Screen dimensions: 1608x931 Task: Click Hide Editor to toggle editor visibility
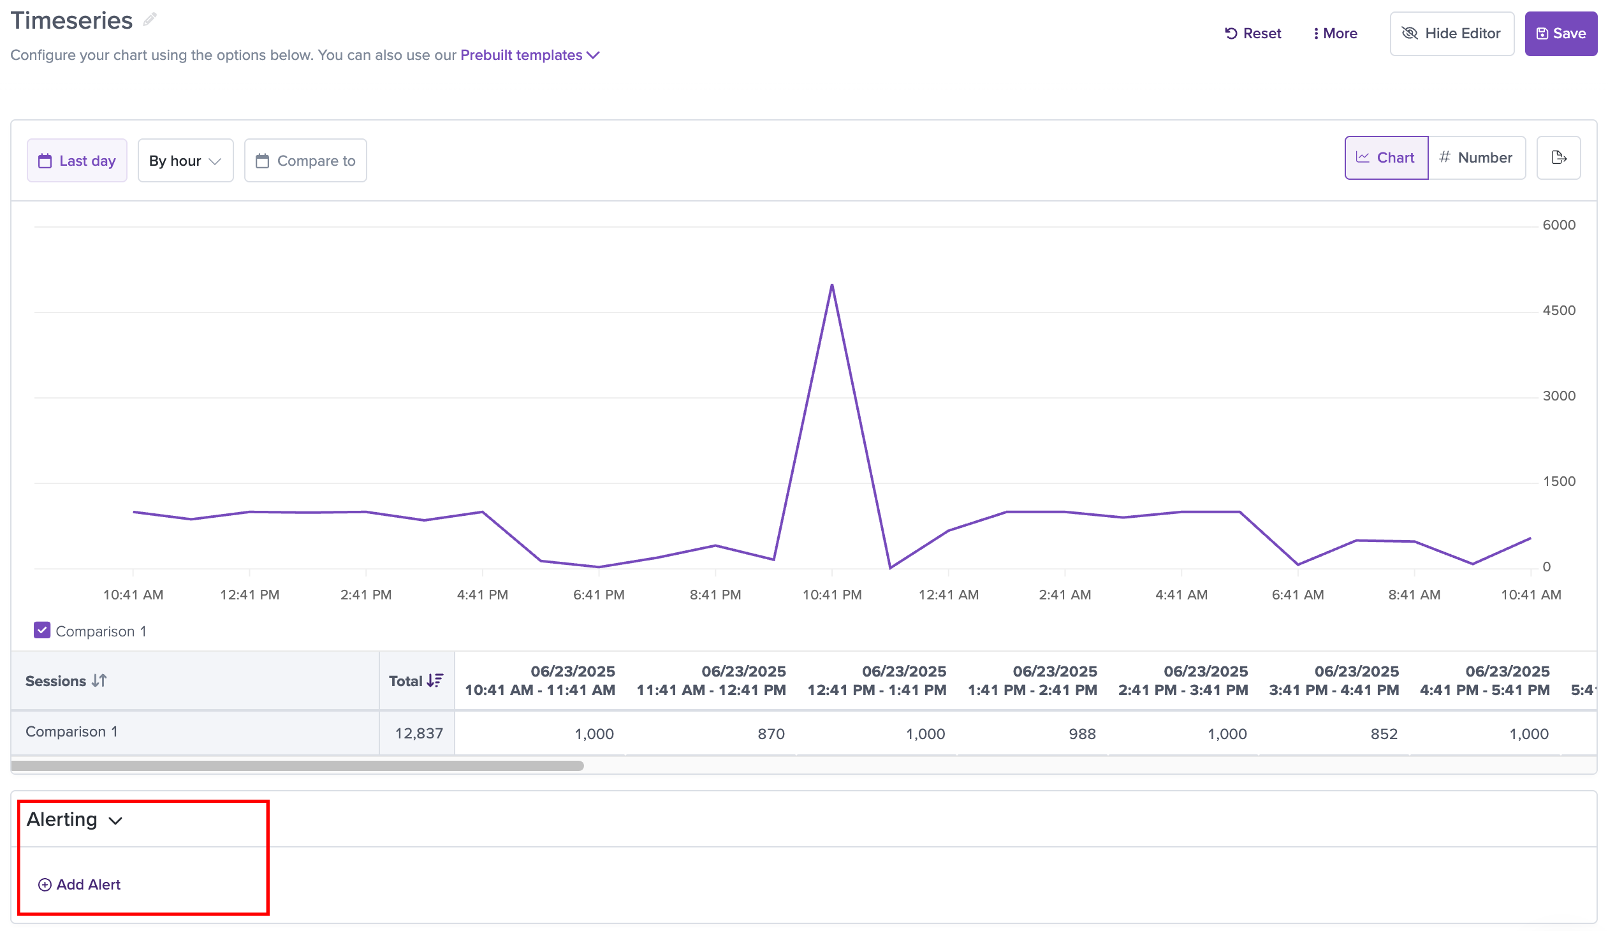coord(1452,34)
